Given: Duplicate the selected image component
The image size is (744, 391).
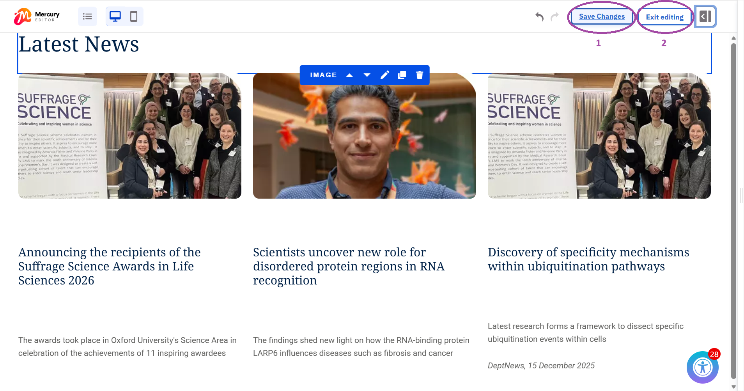Looking at the screenshot, I should (x=402, y=75).
